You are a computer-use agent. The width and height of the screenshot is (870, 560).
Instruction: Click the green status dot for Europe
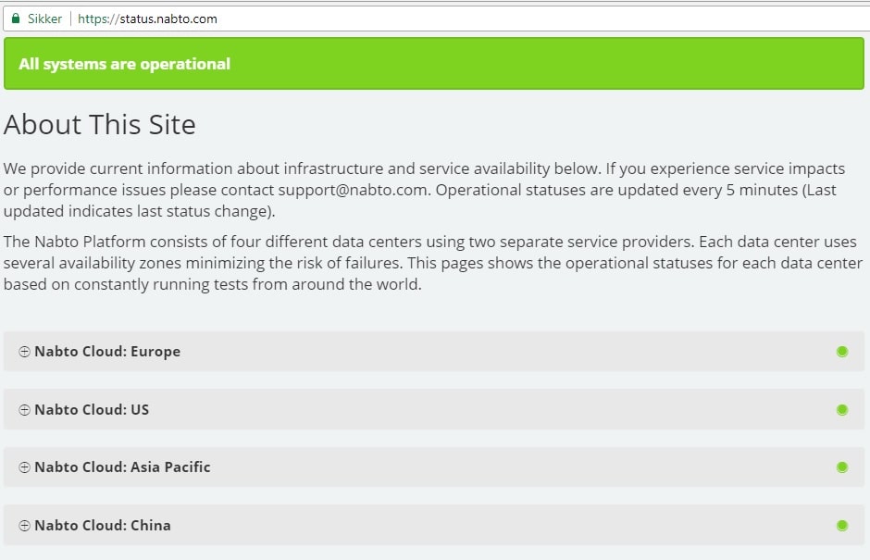coord(842,352)
